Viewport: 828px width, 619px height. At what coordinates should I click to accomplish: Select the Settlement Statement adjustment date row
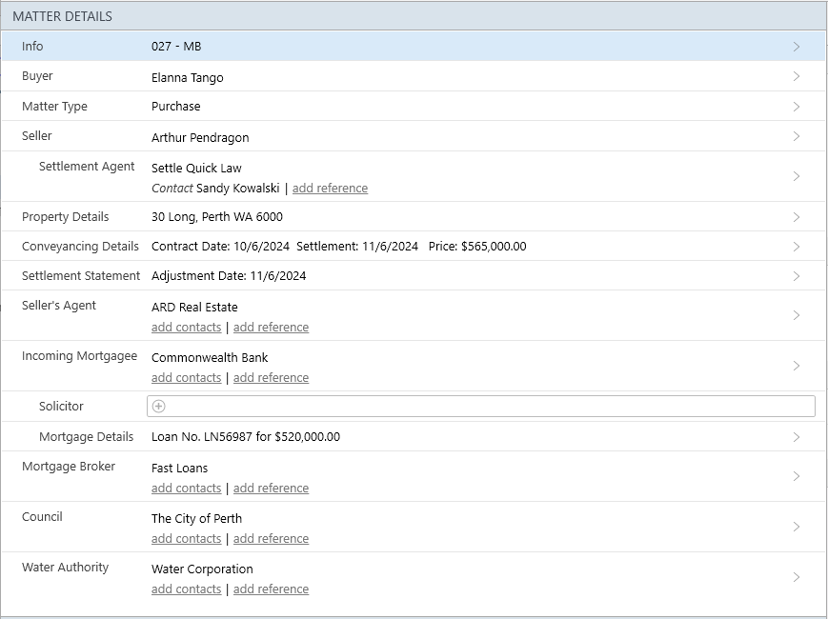(x=229, y=276)
